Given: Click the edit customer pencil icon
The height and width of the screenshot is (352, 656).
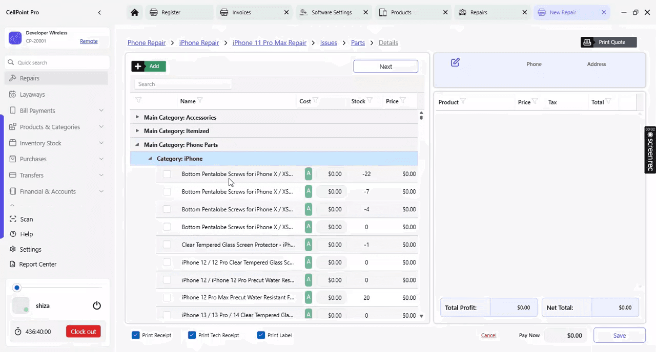Looking at the screenshot, I should pos(455,62).
